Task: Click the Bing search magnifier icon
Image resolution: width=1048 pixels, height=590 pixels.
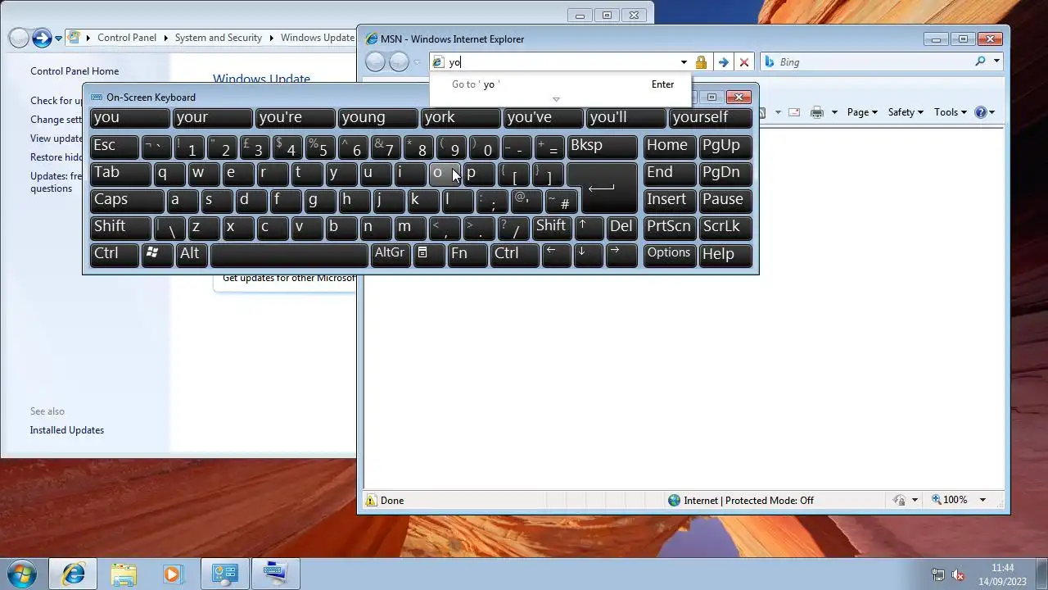Action: [x=980, y=61]
